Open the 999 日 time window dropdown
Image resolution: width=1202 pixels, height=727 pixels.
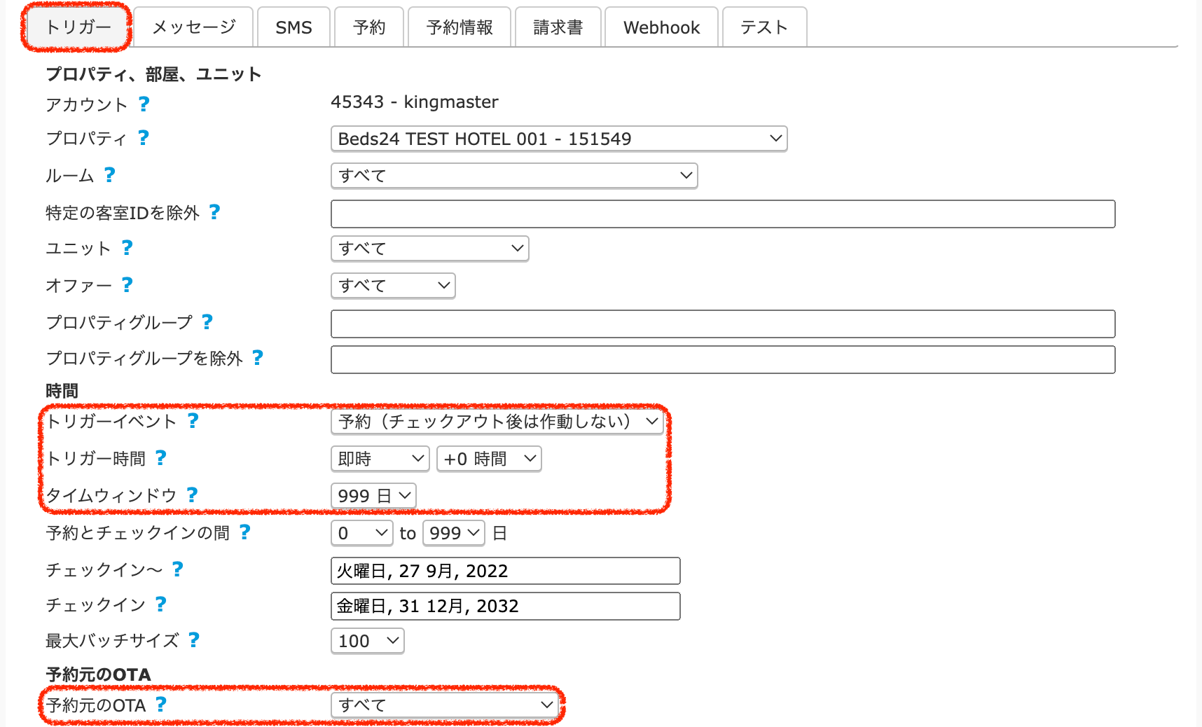pyautogui.click(x=373, y=496)
